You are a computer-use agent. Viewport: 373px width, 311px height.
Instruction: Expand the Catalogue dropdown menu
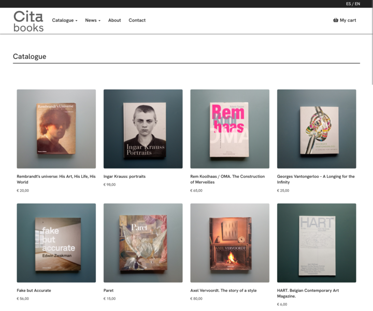[x=65, y=20]
